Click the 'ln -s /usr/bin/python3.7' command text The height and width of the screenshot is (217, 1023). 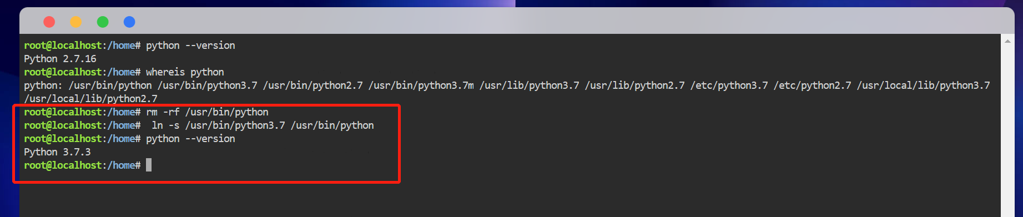coord(218,125)
